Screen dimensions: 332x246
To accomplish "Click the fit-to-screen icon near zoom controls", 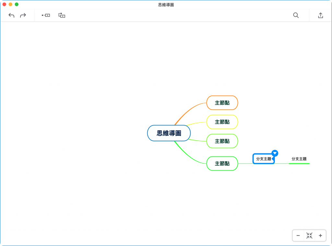I will [x=309, y=235].
